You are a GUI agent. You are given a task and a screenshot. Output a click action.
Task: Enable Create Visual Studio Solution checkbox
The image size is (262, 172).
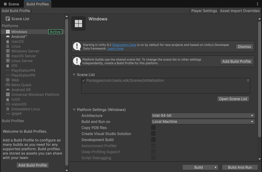tap(153, 134)
